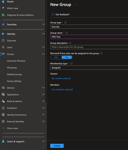Click the Protection lock icon
128x150 pixels.
(x=3, y=108)
